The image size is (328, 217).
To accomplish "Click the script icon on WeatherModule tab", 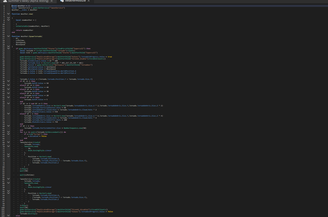I will pyautogui.click(x=62, y=1).
